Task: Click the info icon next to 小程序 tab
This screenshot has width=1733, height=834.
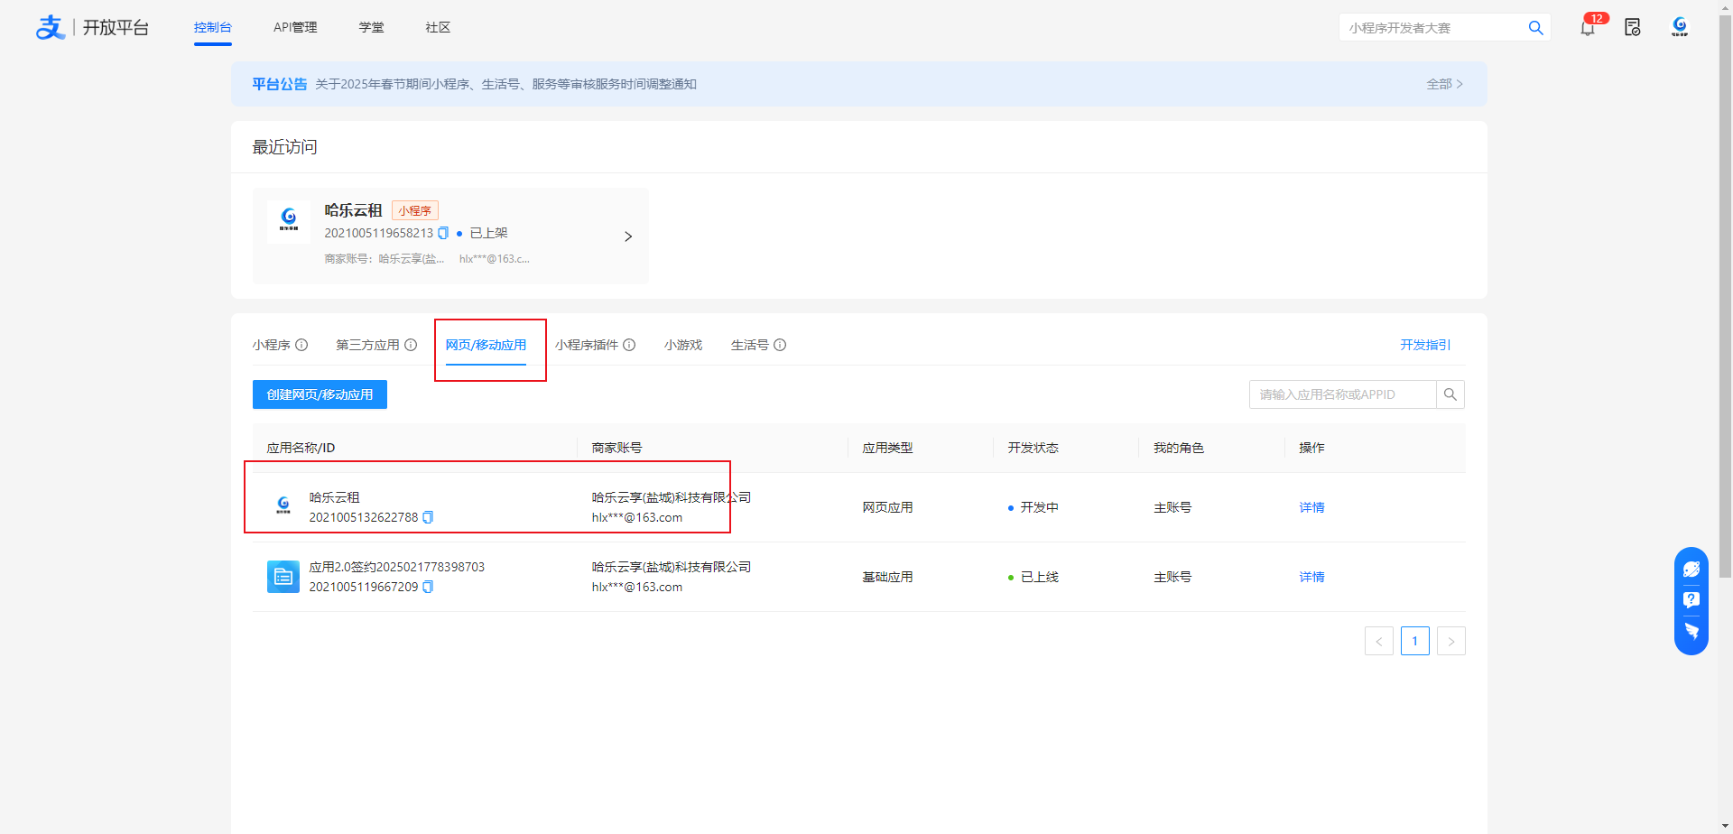Action: (x=301, y=345)
